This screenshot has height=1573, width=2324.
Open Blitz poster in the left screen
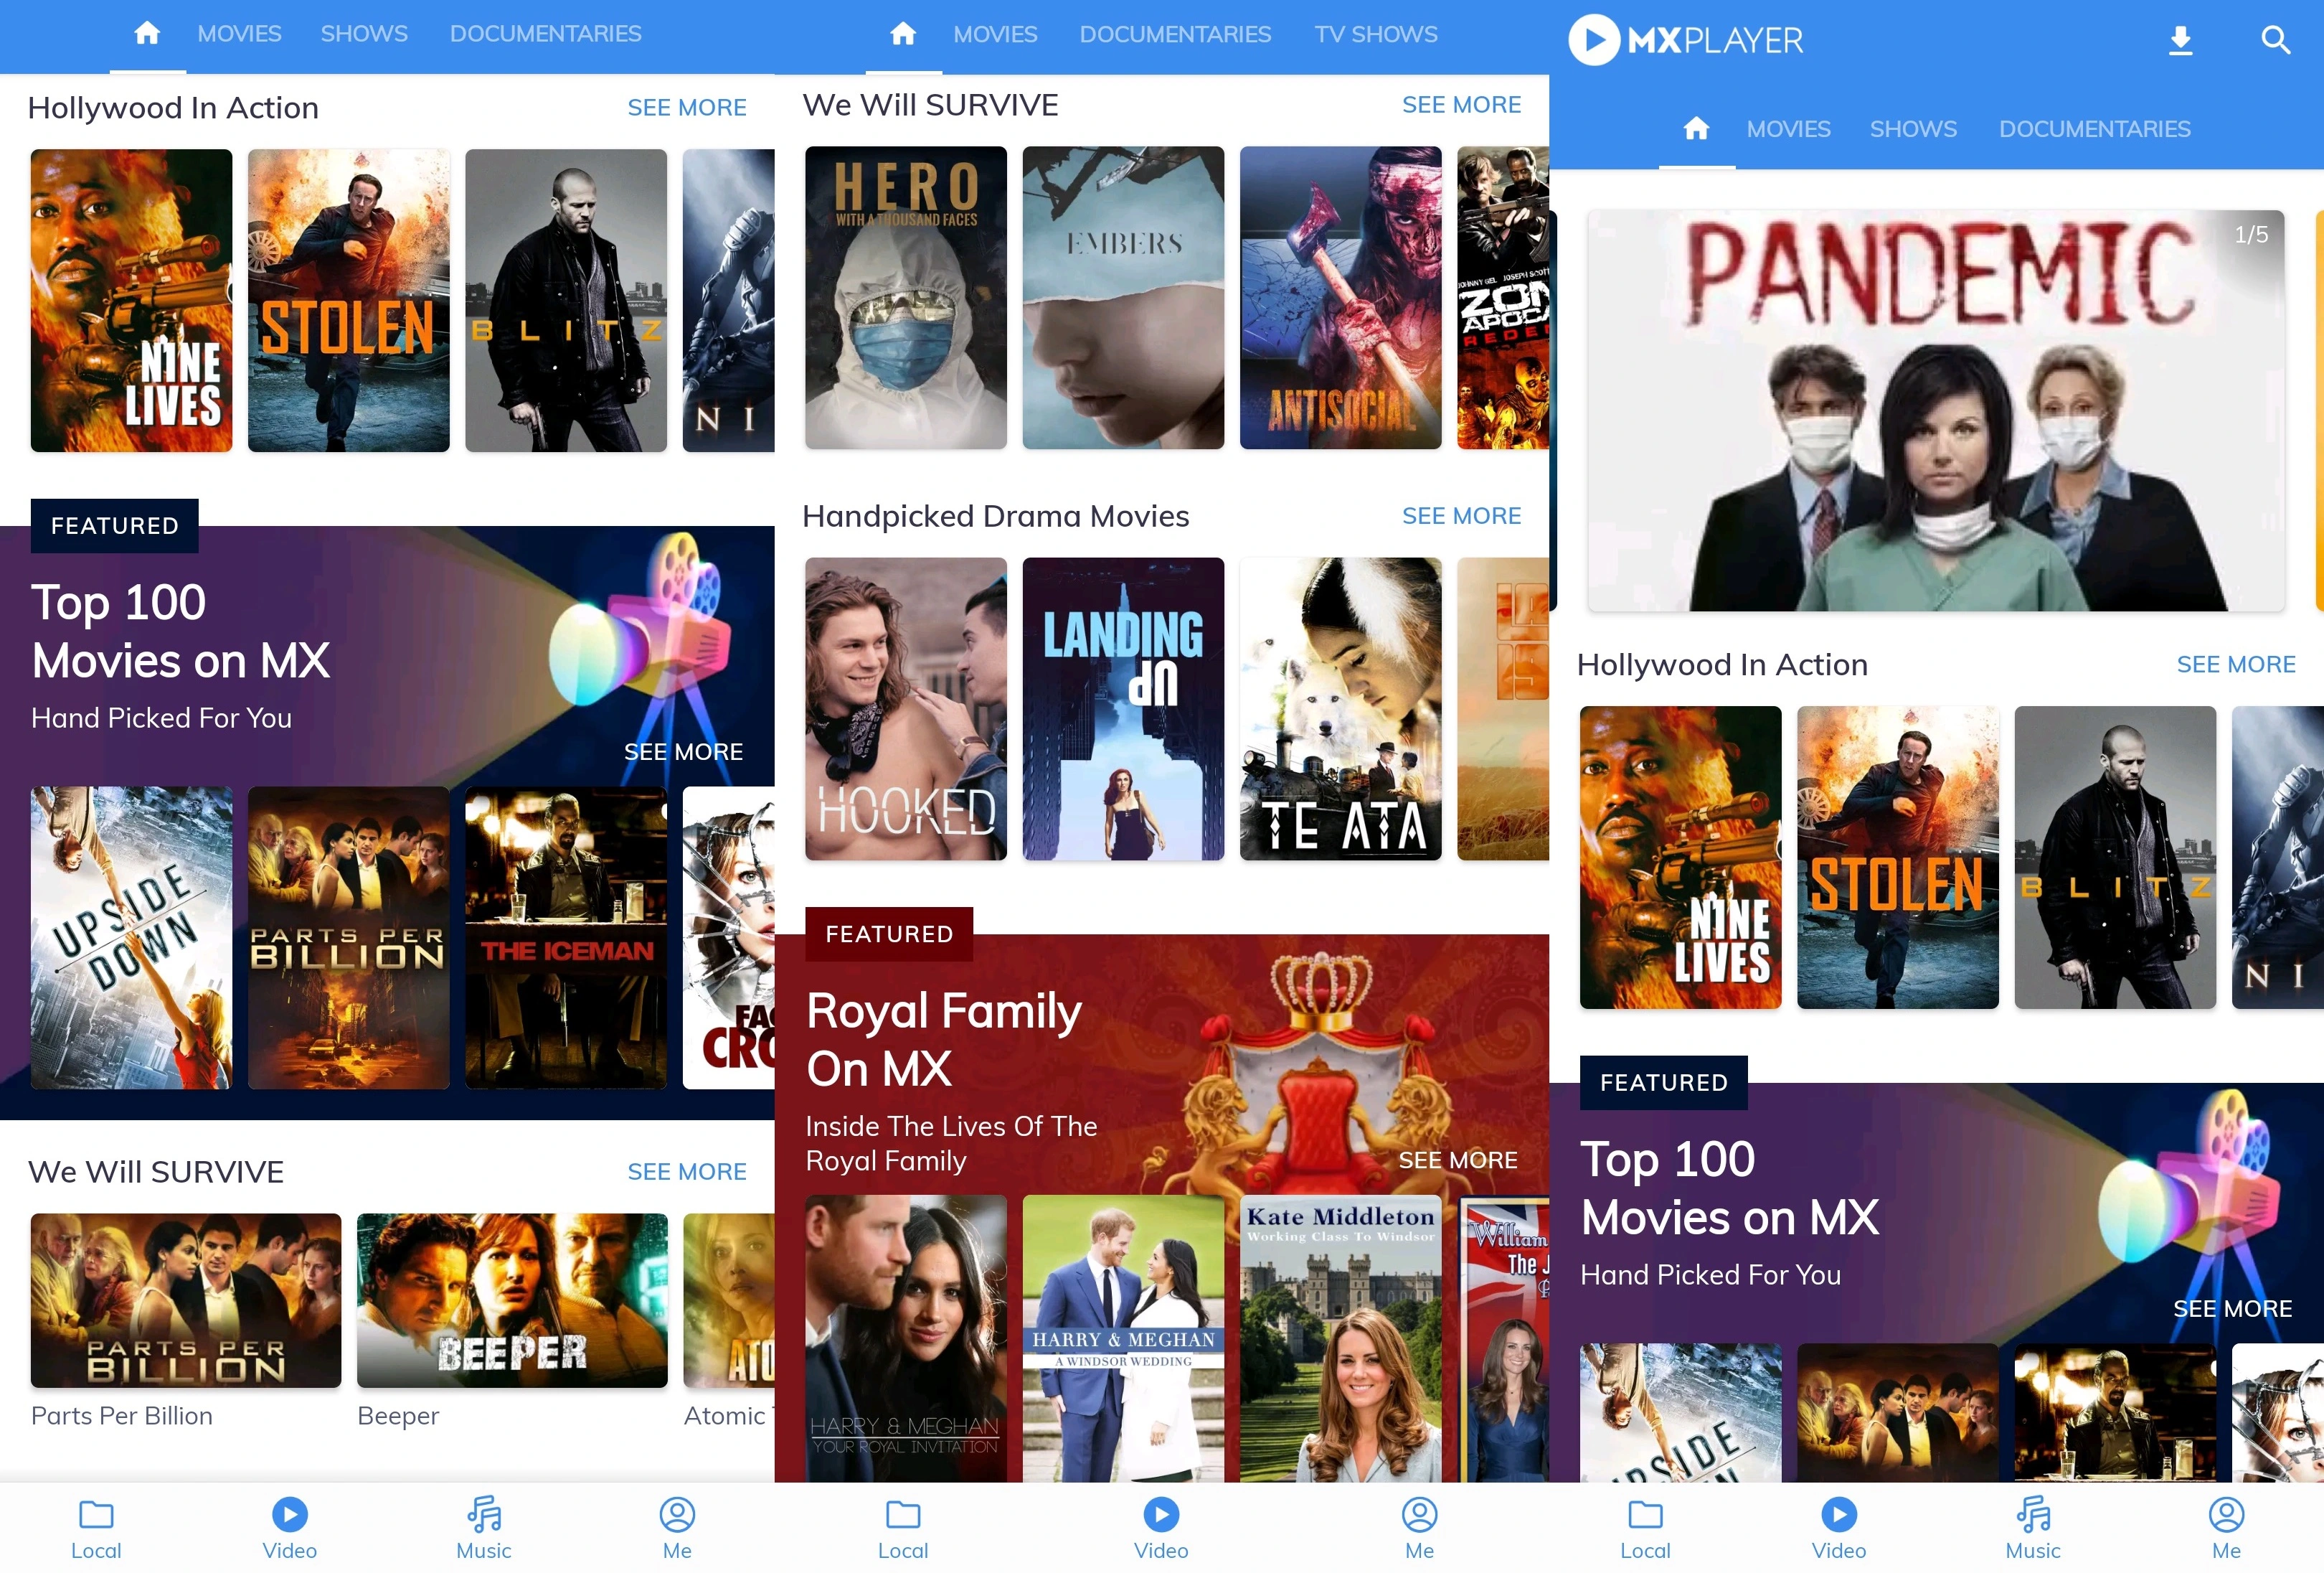tap(566, 300)
